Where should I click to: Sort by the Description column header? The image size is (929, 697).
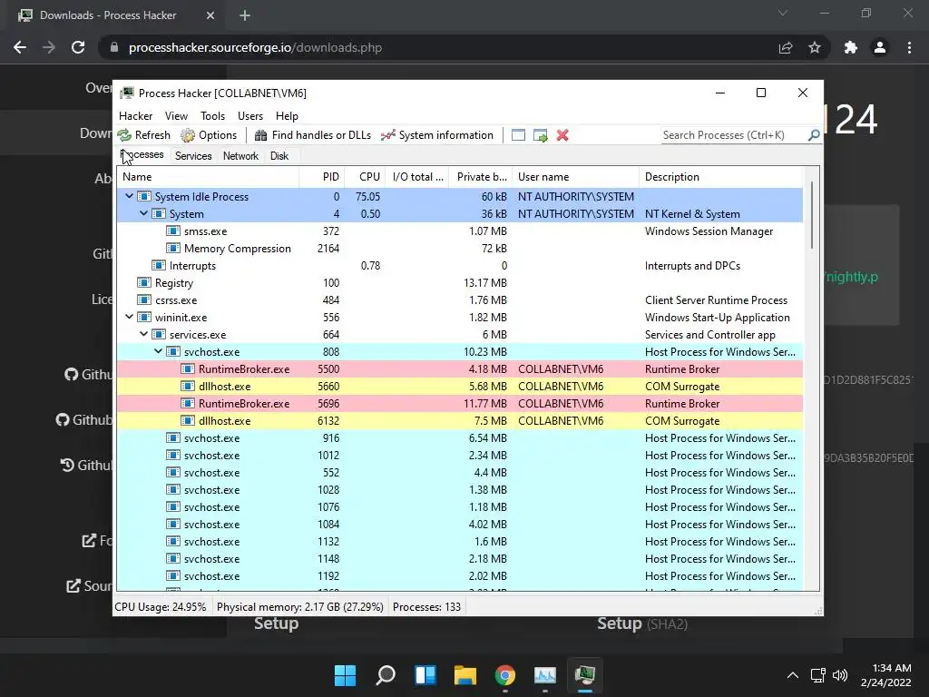721,177
